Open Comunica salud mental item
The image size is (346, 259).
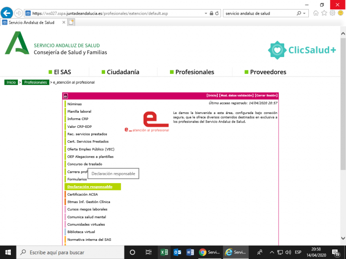86,217
